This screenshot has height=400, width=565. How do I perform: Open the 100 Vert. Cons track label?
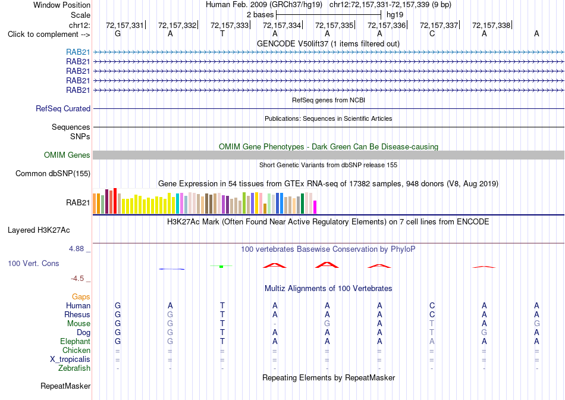pos(33,263)
